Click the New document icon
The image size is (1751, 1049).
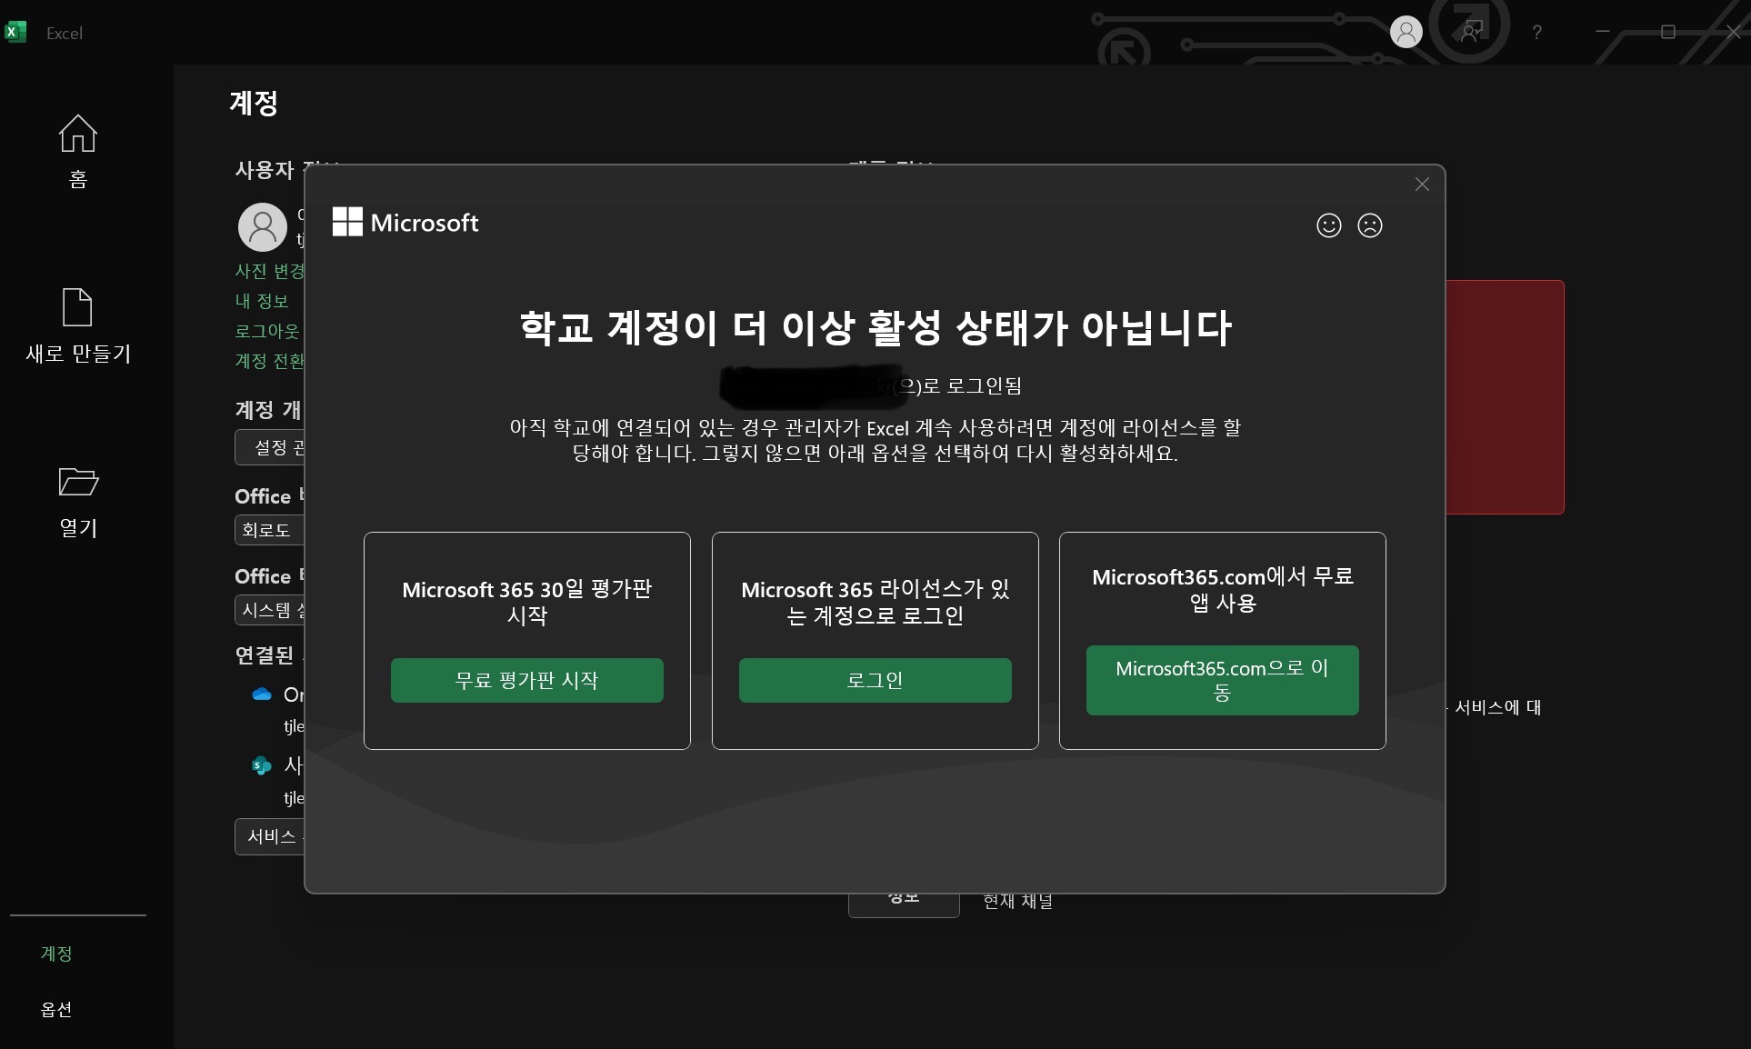point(77,307)
